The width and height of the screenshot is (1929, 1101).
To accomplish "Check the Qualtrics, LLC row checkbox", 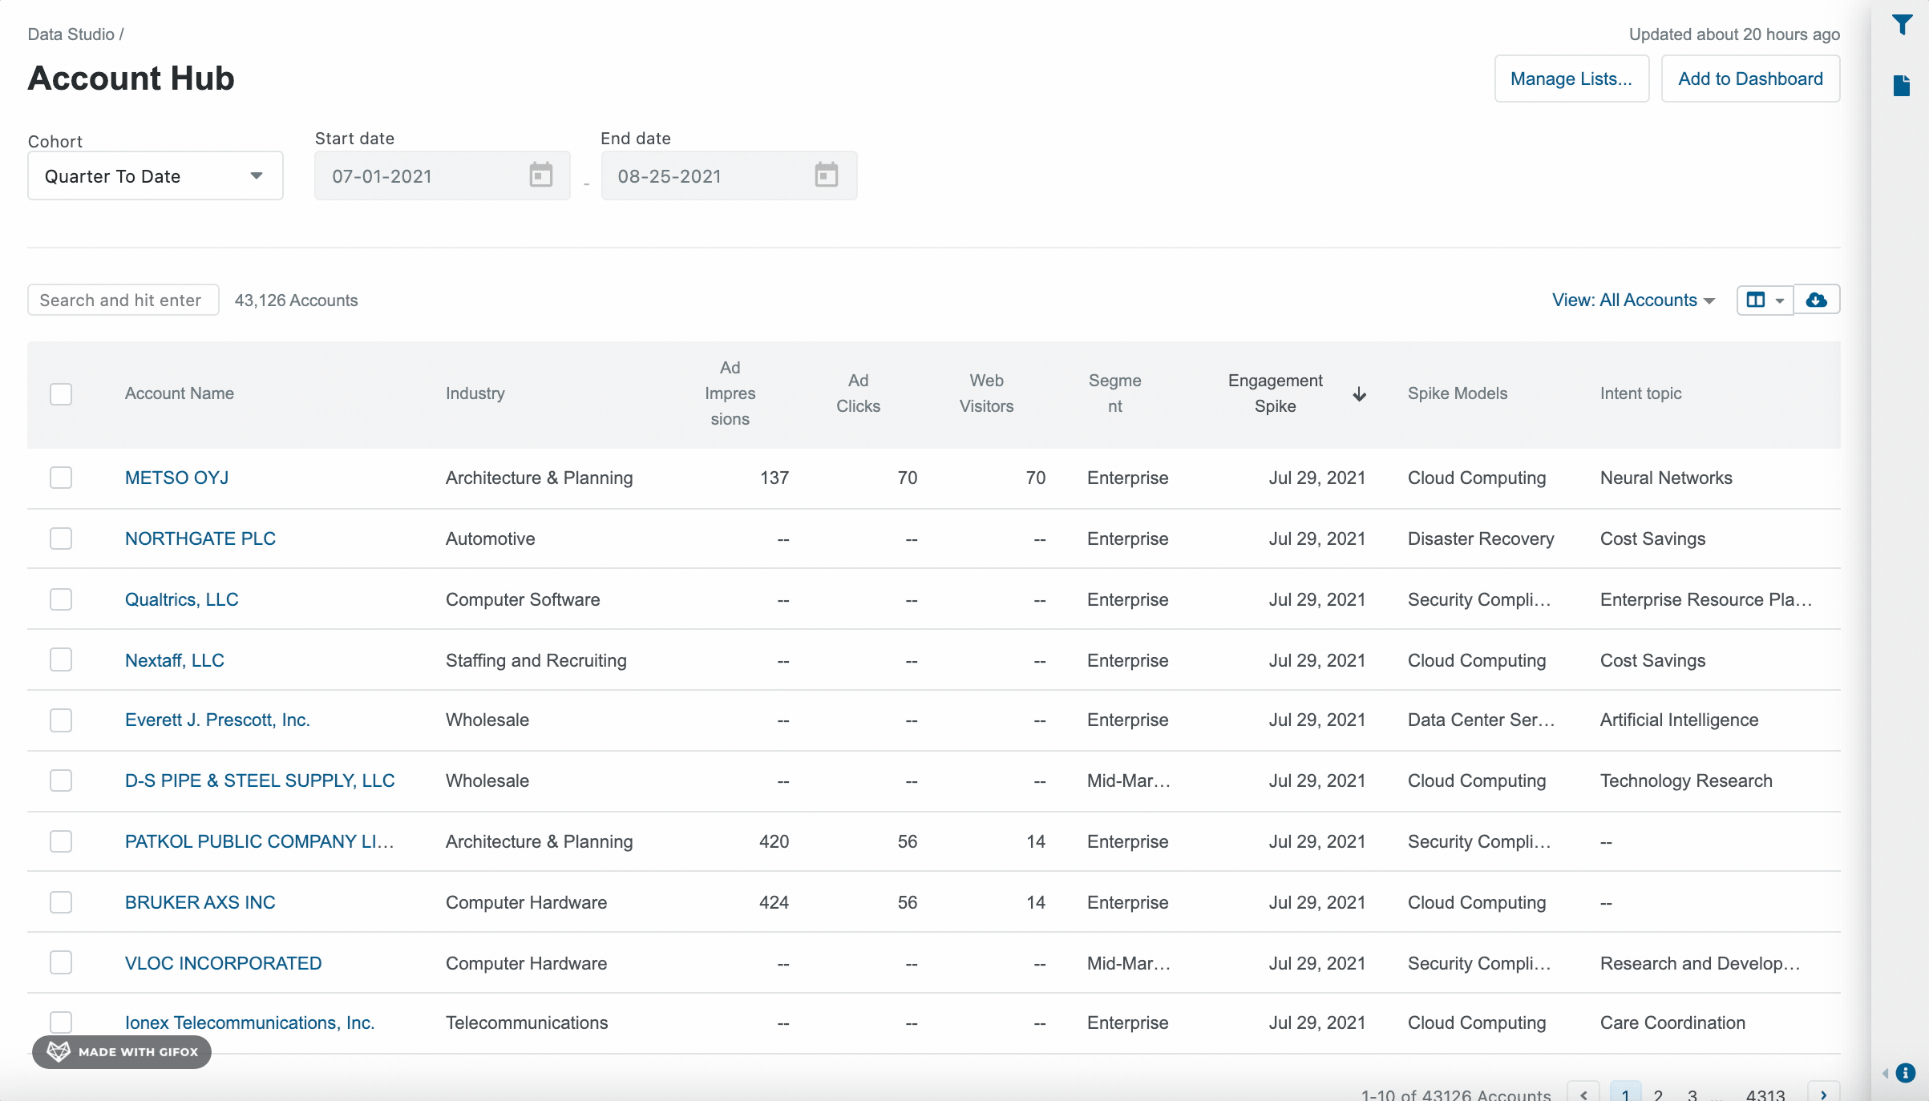I will 61,599.
